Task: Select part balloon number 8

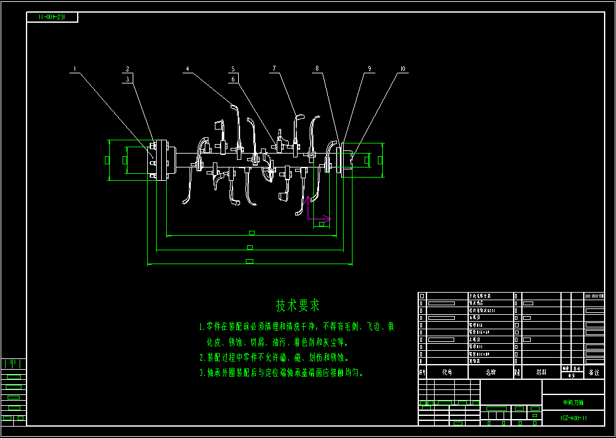Action: coord(317,69)
